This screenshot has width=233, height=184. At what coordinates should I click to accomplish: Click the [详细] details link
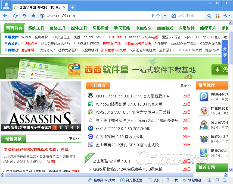51,161
